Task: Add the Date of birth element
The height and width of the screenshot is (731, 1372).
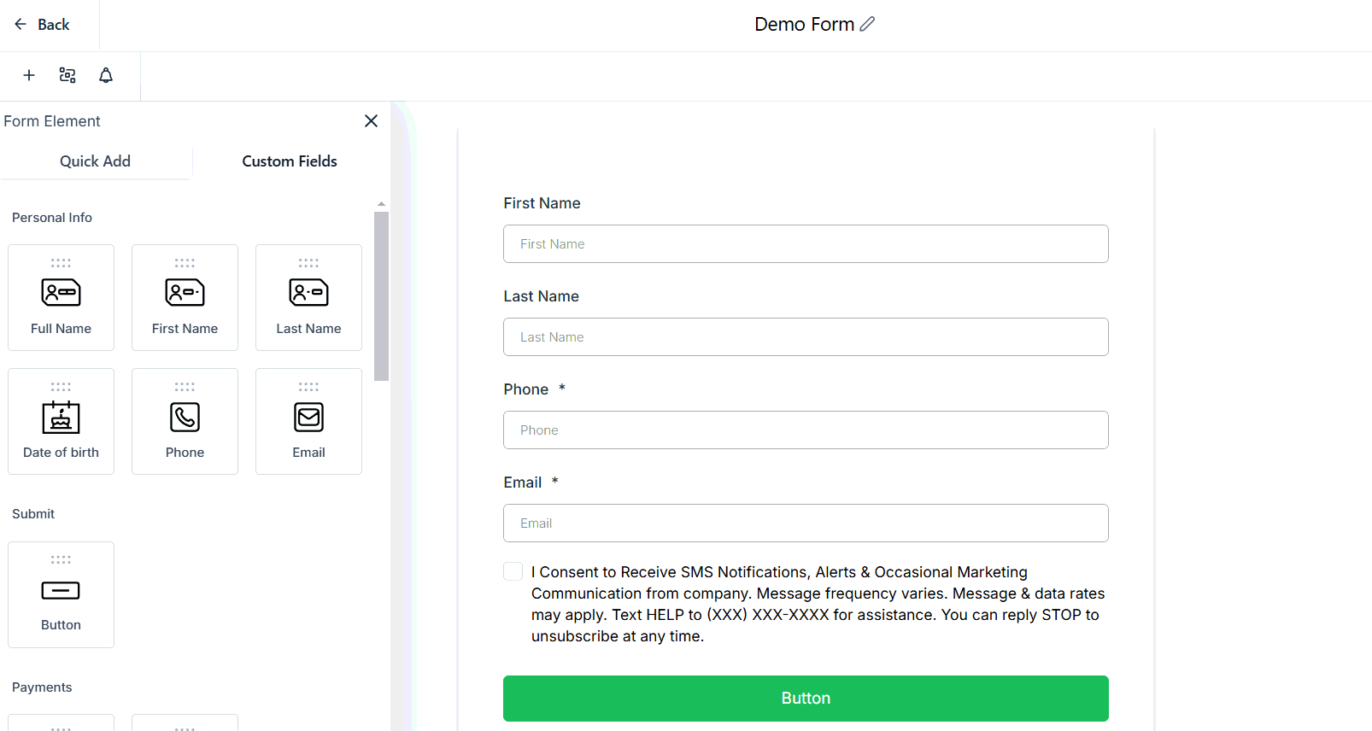Action: click(61, 421)
